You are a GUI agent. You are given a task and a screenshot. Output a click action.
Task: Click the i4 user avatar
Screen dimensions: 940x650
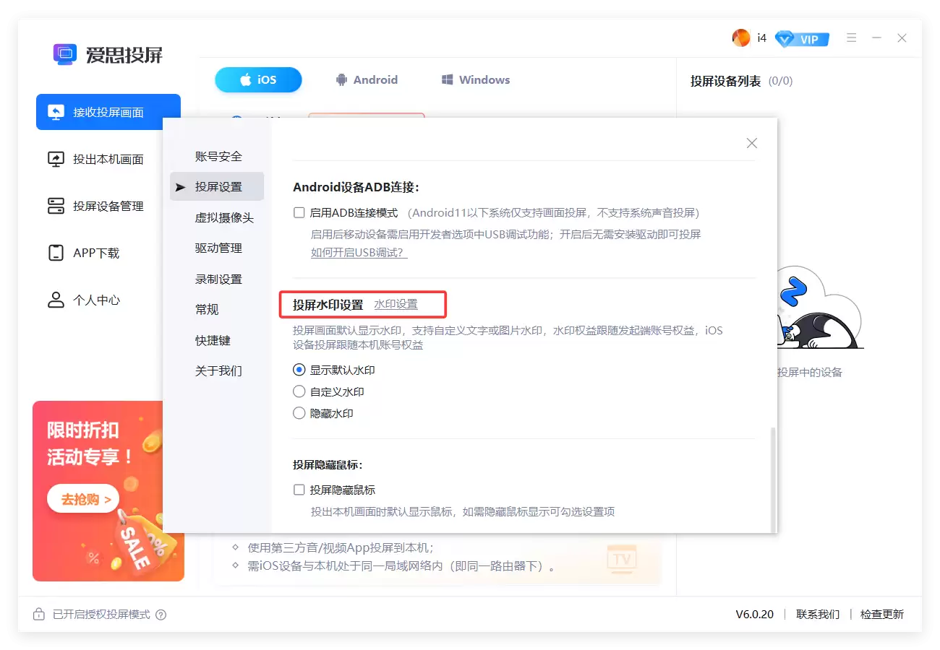[x=741, y=38]
